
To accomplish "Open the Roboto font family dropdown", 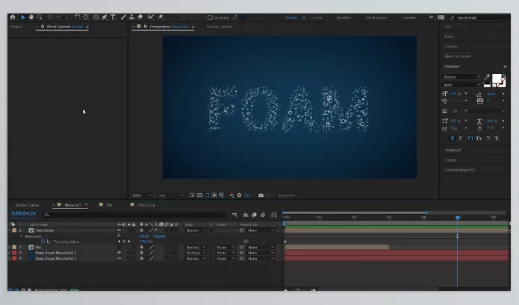I will pos(461,77).
